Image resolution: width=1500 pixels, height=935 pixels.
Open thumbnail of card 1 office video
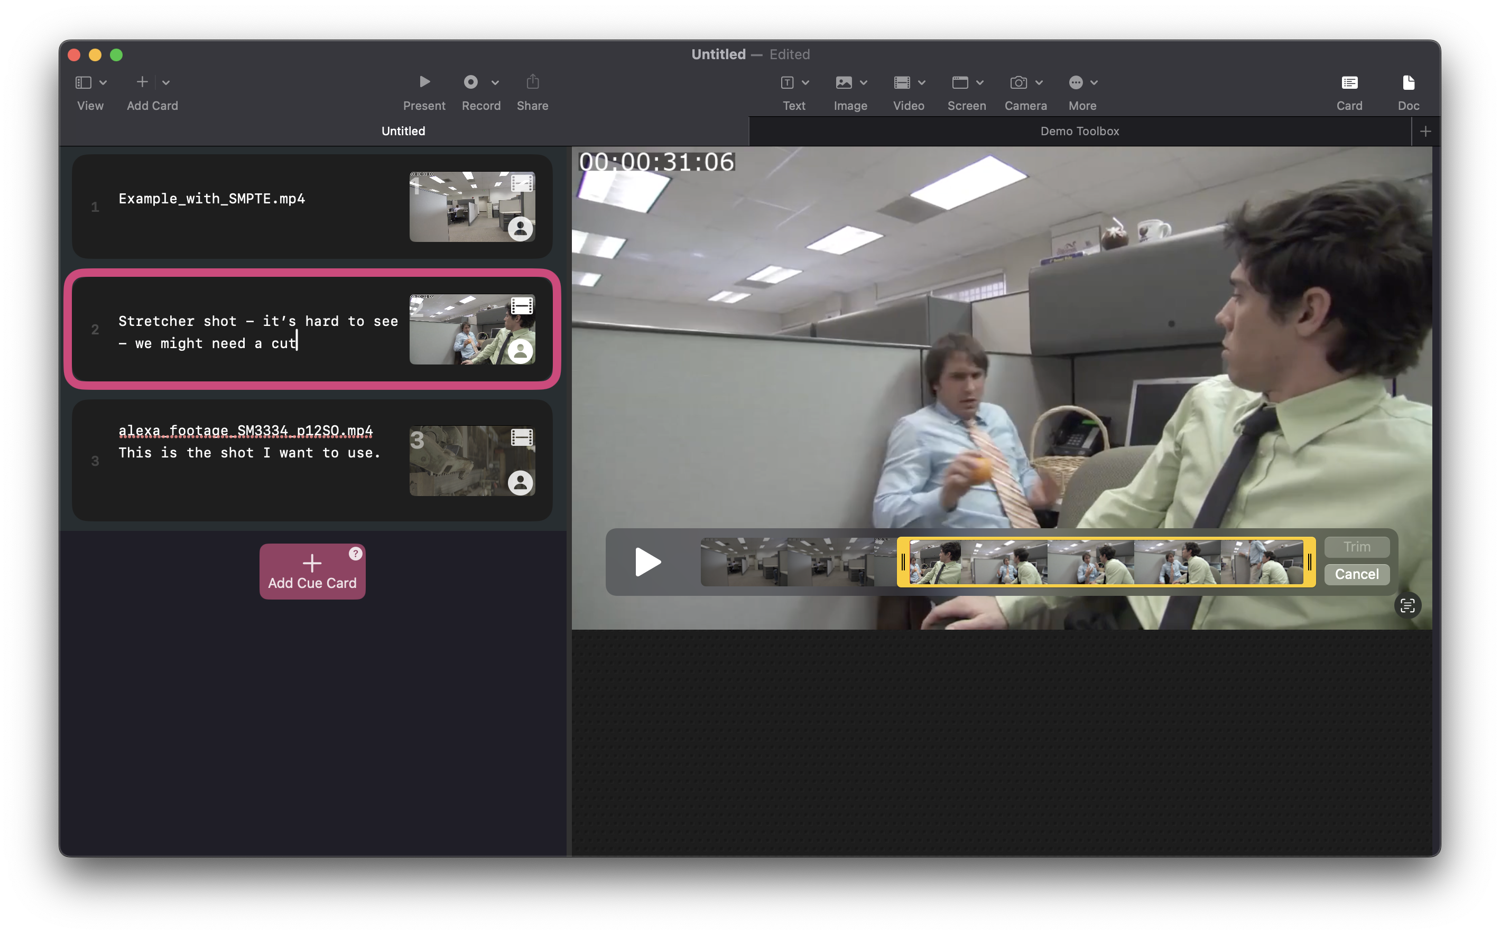[x=472, y=207]
